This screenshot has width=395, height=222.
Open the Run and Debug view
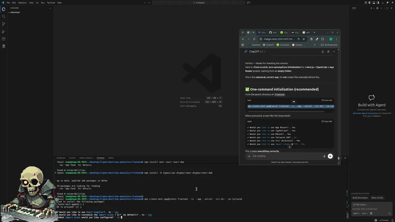4,31
